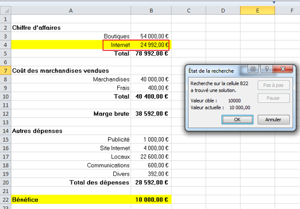Select row 7 header

[x=6, y=71]
